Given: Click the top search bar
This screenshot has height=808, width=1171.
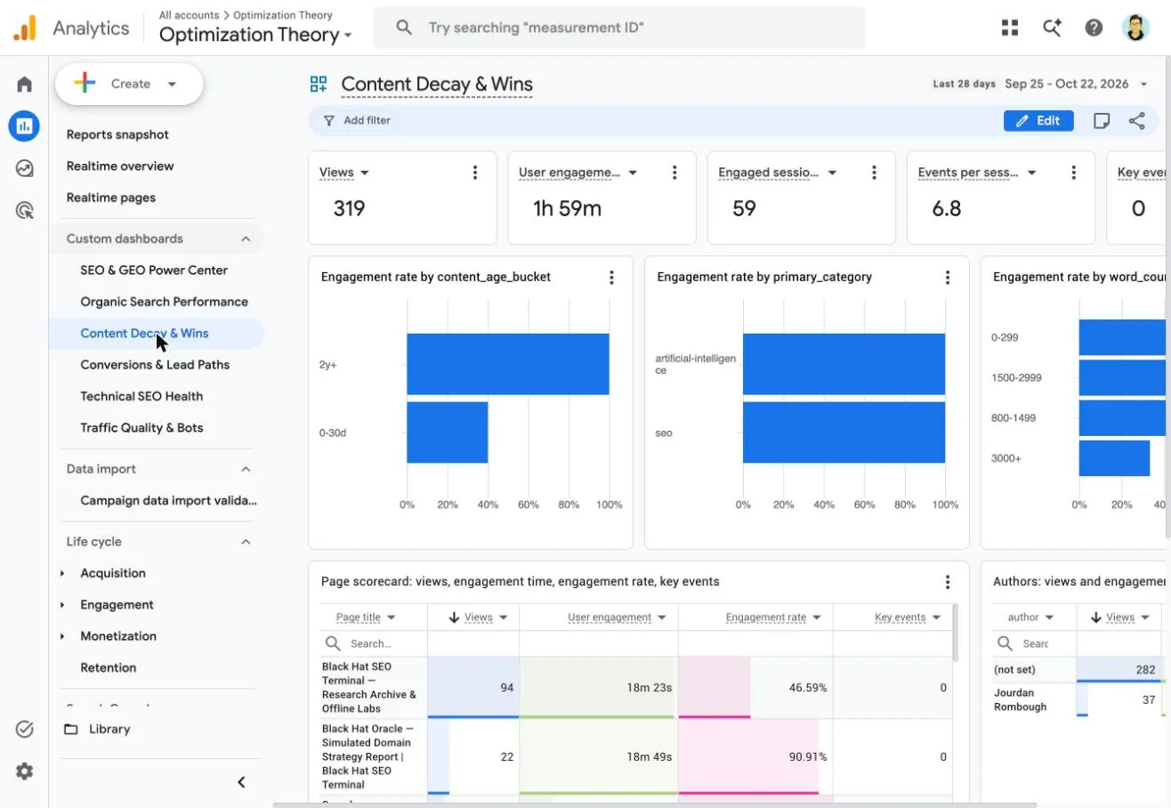Looking at the screenshot, I should click(x=619, y=28).
